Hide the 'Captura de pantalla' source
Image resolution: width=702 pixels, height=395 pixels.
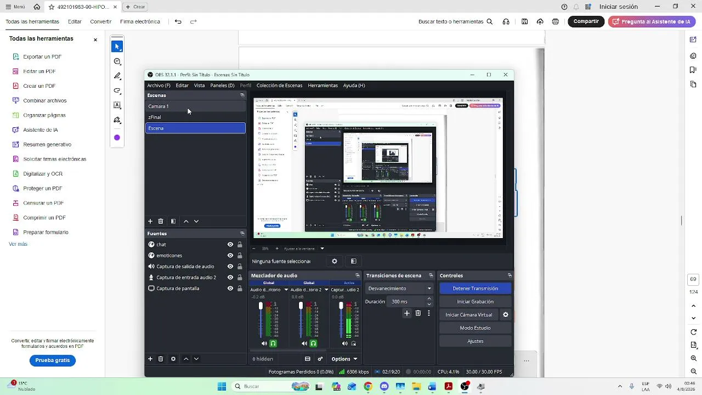[x=230, y=289]
